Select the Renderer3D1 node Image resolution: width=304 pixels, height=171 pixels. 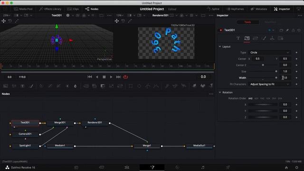(x=95, y=123)
